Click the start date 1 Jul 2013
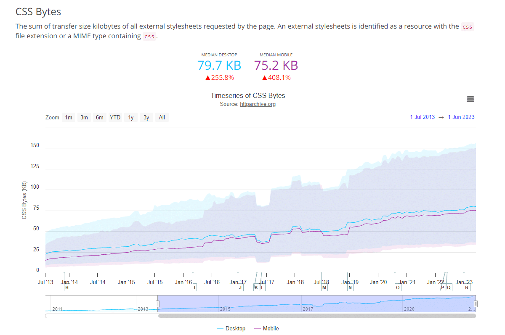This screenshot has width=505, height=335. [422, 117]
